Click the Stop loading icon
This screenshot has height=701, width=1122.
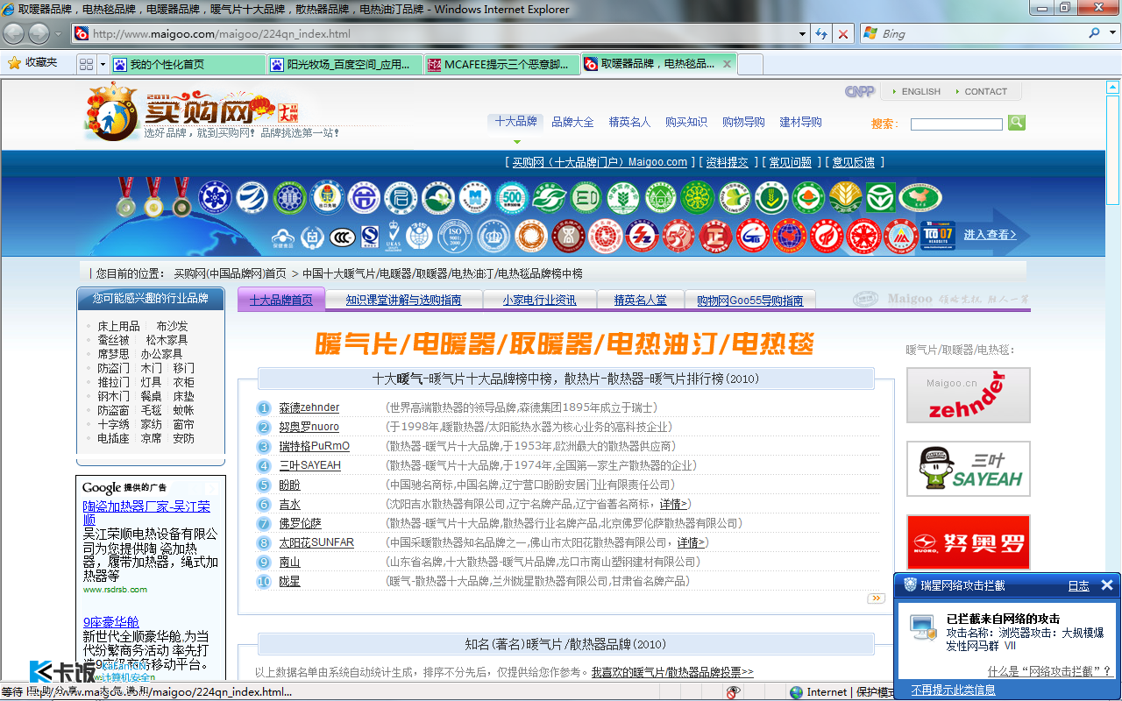click(843, 33)
